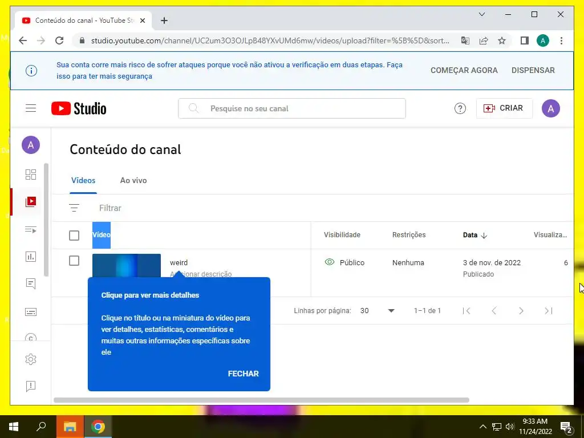This screenshot has width=584, height=438.
Task: Sort by the Data column header
Action: (x=474, y=235)
